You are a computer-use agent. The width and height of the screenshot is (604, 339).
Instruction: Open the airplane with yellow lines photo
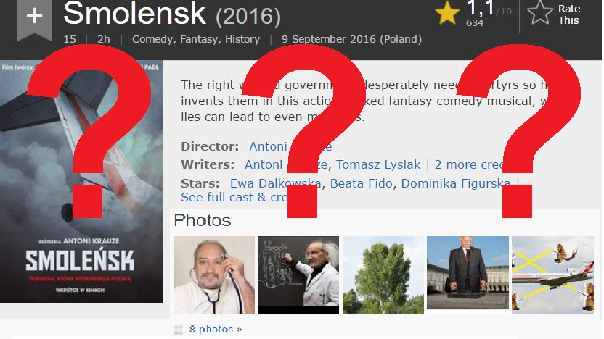coord(552,275)
